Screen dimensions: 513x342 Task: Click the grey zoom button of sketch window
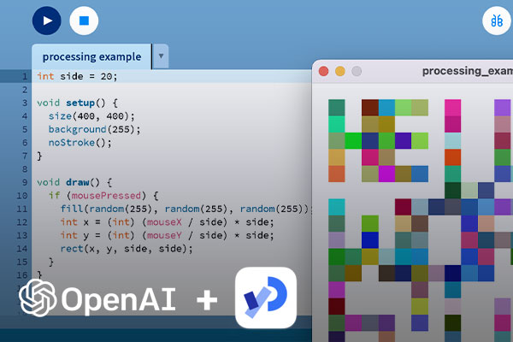pyautogui.click(x=357, y=71)
